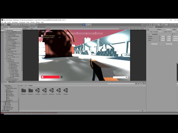Toggle Gizmos in Game view
This screenshot has width=178, height=133.
[142, 29]
